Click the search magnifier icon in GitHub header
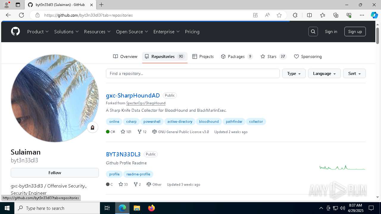This screenshot has width=381, height=214. (313, 32)
